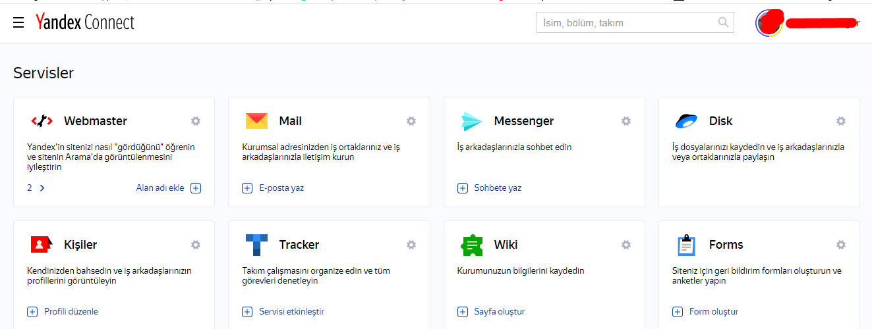Open the Disk service title
The width and height of the screenshot is (872, 329).
[x=721, y=121]
